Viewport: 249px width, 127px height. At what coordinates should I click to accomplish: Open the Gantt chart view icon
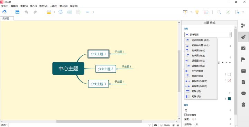[x=206, y=12]
